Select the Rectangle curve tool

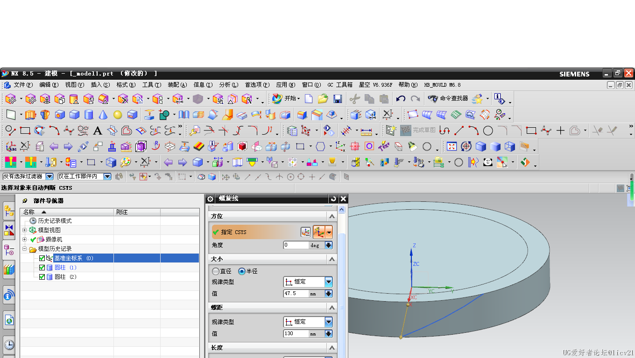pos(25,131)
